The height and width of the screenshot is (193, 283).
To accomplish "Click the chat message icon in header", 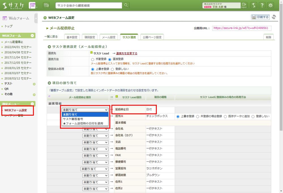I will (x=46, y=5).
